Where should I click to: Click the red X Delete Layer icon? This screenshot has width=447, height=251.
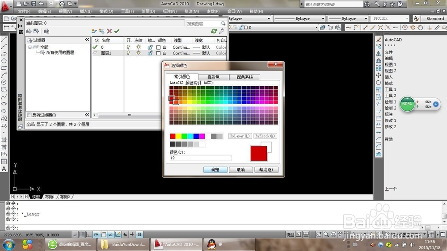109,31
